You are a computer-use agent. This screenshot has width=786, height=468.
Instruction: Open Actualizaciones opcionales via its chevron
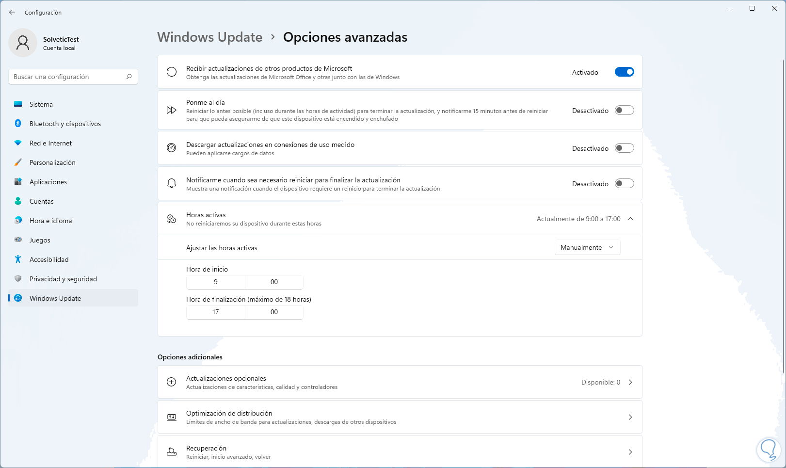coord(630,382)
